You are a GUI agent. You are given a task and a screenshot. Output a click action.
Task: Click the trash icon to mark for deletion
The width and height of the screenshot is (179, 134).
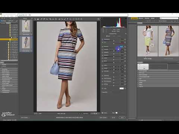tap(81, 19)
